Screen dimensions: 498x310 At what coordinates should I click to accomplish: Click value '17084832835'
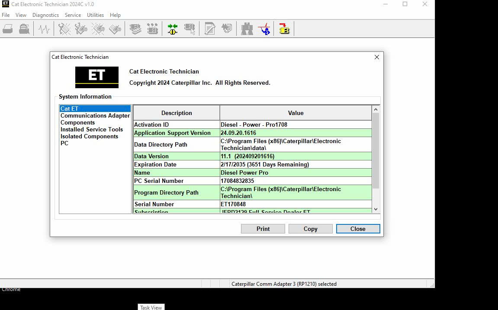(237, 181)
